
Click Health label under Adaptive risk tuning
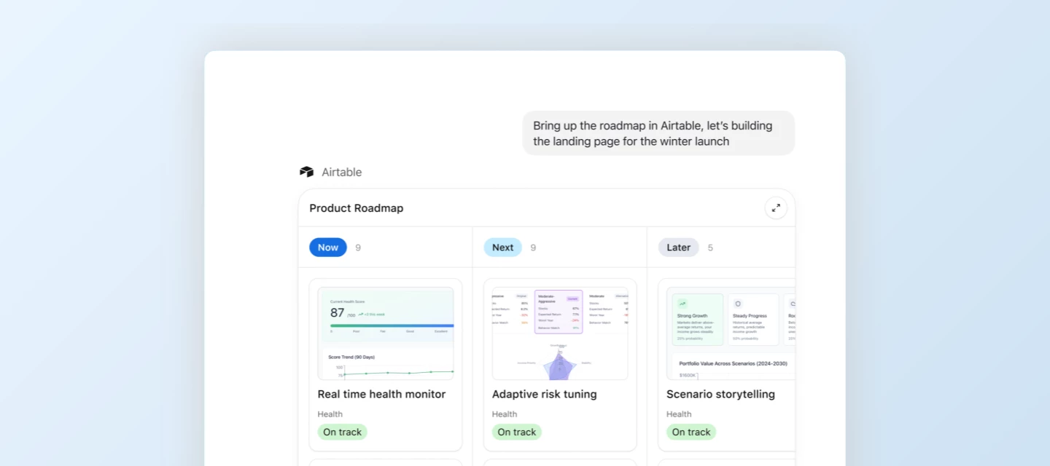point(505,414)
